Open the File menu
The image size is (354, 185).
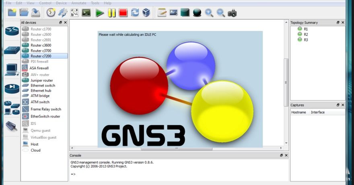8,3
